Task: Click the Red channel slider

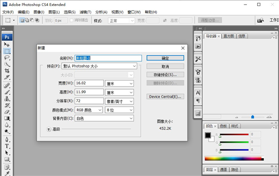Action: (x=234, y=135)
